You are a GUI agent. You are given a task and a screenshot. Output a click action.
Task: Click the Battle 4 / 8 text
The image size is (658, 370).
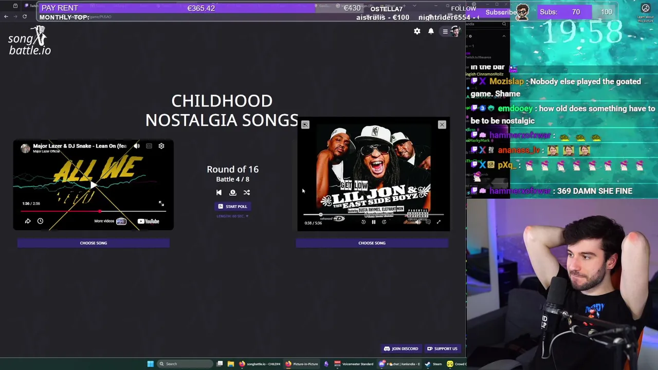click(233, 179)
